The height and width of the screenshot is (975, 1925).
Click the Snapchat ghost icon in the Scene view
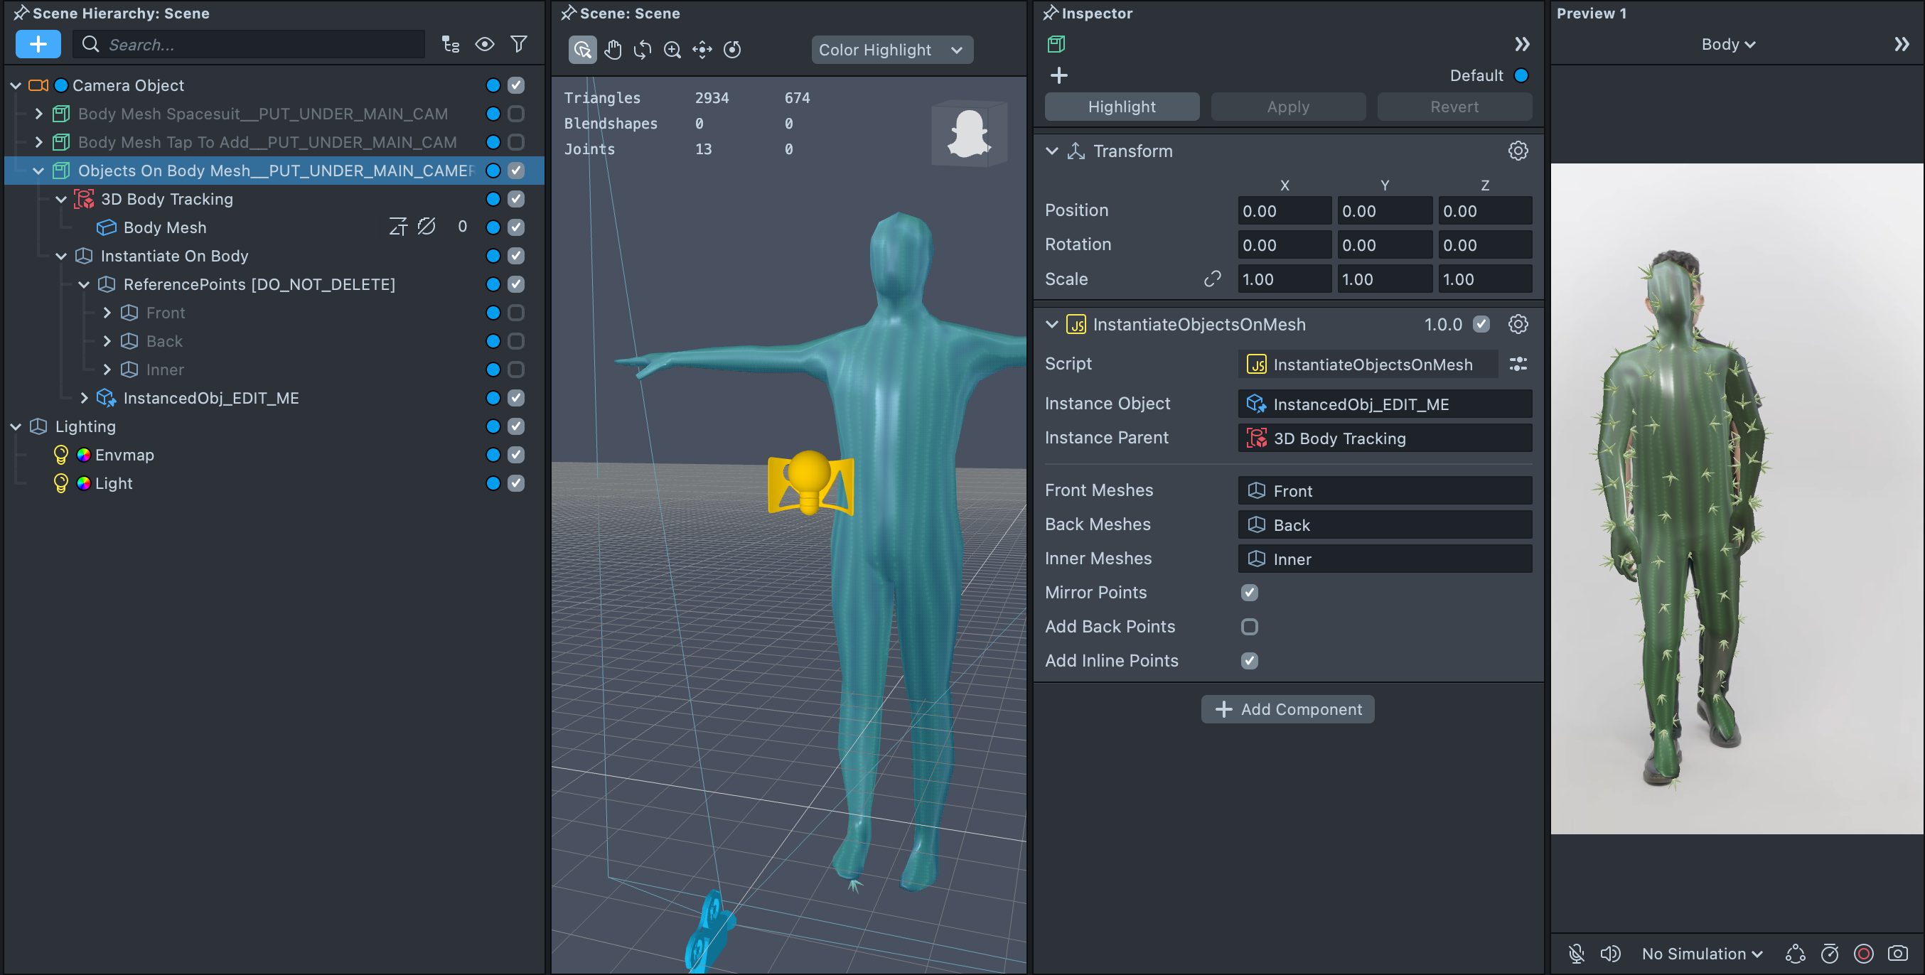click(x=968, y=133)
